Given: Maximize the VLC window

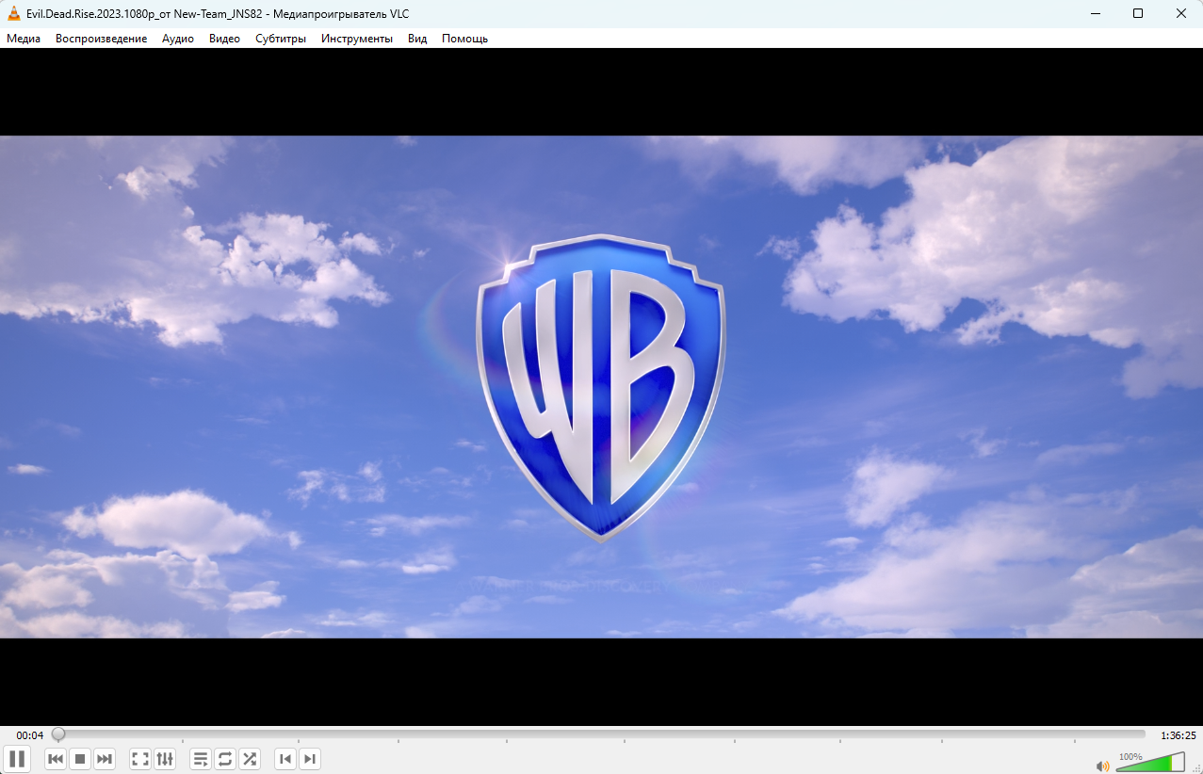Looking at the screenshot, I should 1138,13.
